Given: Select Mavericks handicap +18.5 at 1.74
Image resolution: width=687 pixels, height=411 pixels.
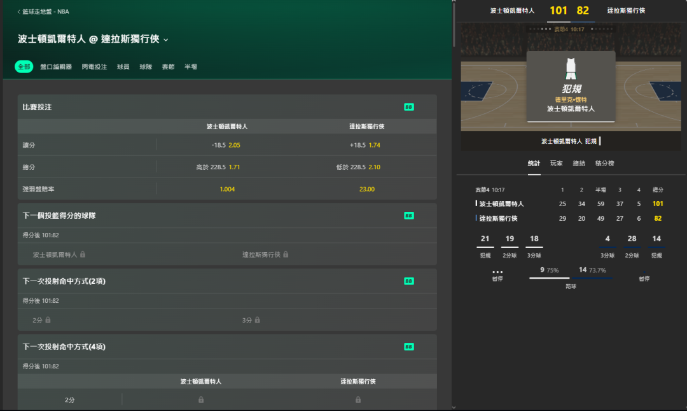Looking at the screenshot, I should (x=365, y=145).
